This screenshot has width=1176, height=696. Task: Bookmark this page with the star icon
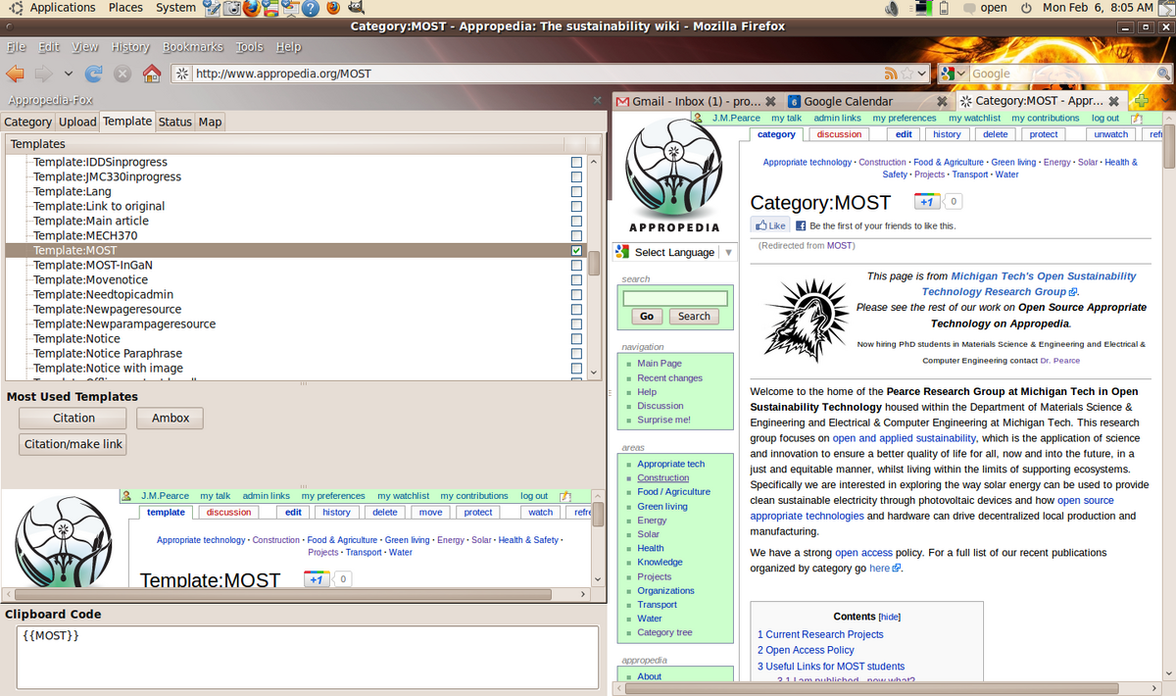[x=907, y=74]
